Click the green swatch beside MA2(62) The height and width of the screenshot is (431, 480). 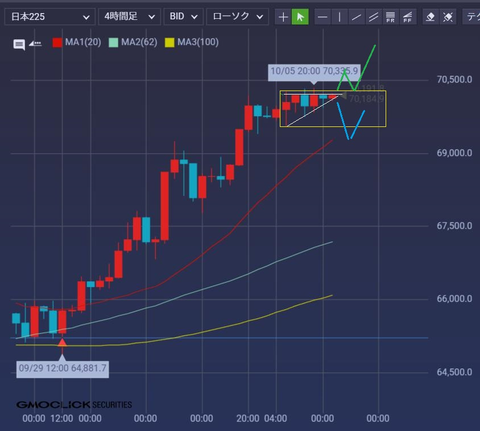point(114,42)
